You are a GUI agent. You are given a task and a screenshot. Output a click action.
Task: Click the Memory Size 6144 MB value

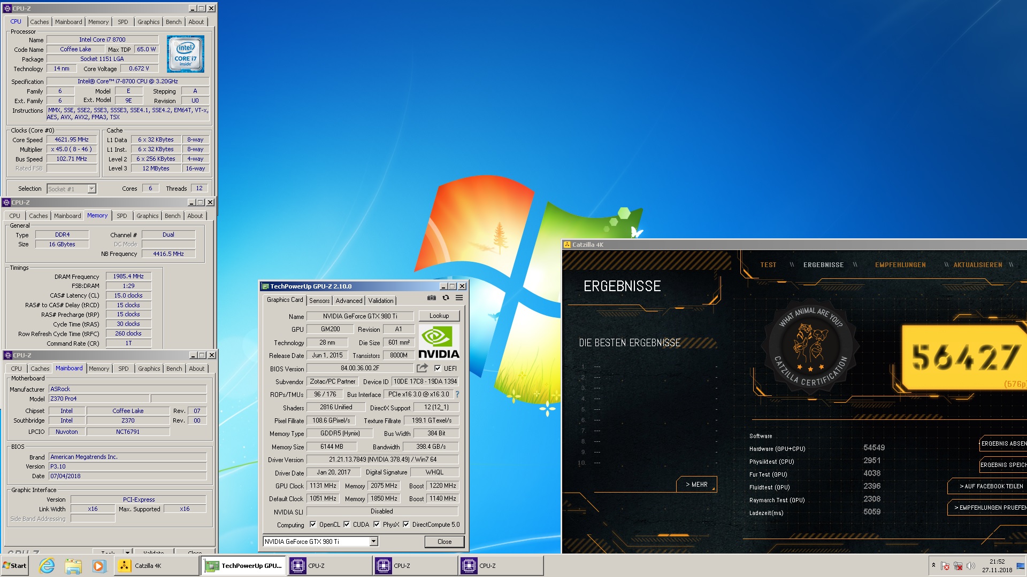coord(332,447)
